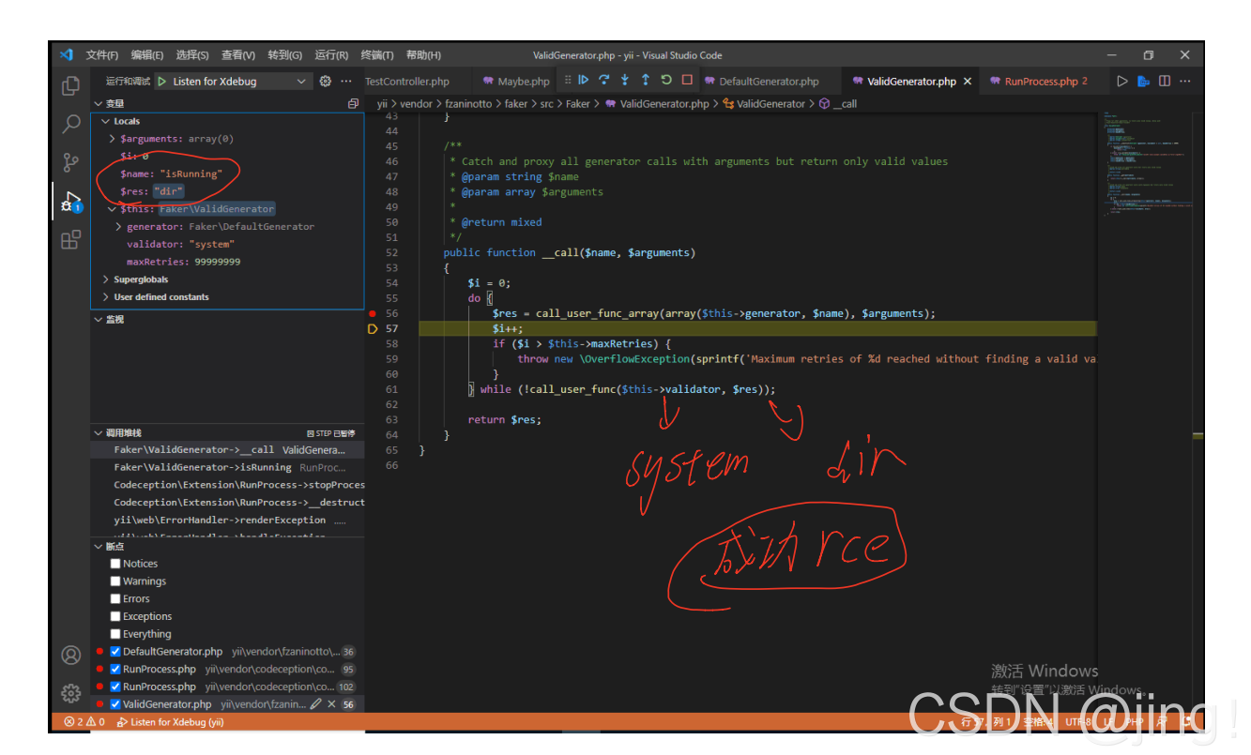The height and width of the screenshot is (755, 1251).
Task: Toggle breakpoint dot at line 56 gutter
Action: [373, 313]
